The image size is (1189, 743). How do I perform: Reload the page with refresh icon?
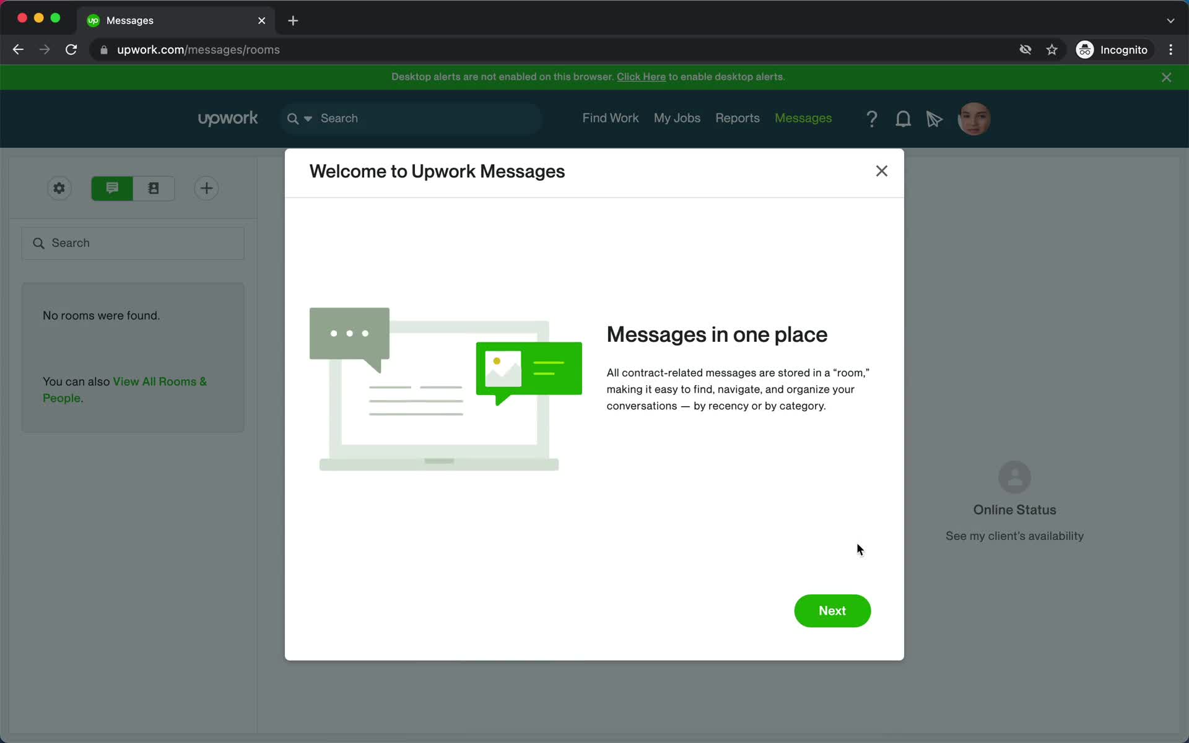pyautogui.click(x=71, y=50)
